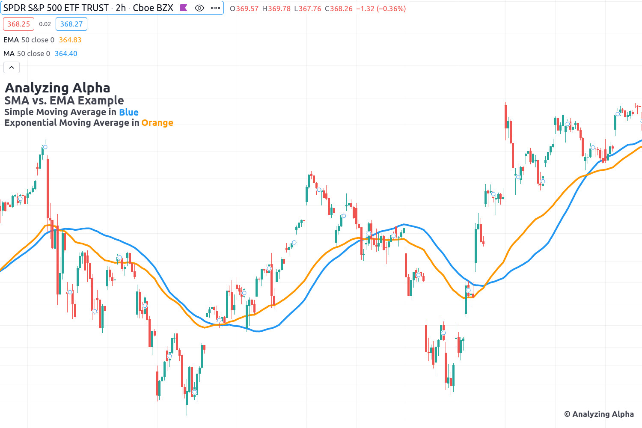Click the red sell price button 368.25
Viewport: 642px width, 428px height.
(x=18, y=24)
